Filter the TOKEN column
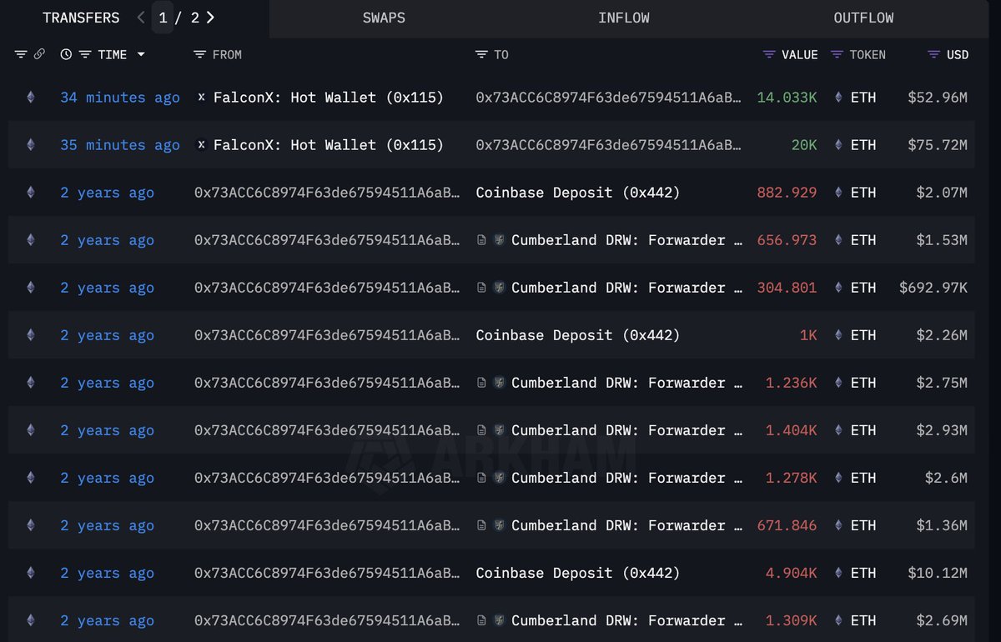This screenshot has height=642, width=1001. 838,54
